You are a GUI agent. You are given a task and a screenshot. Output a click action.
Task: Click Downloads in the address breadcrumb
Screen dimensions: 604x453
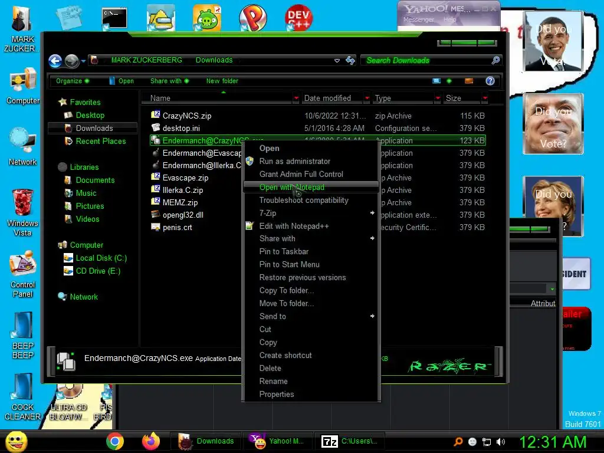tap(214, 60)
